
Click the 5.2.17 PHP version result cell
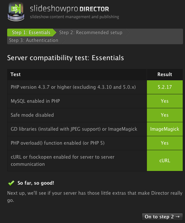tap(165, 87)
